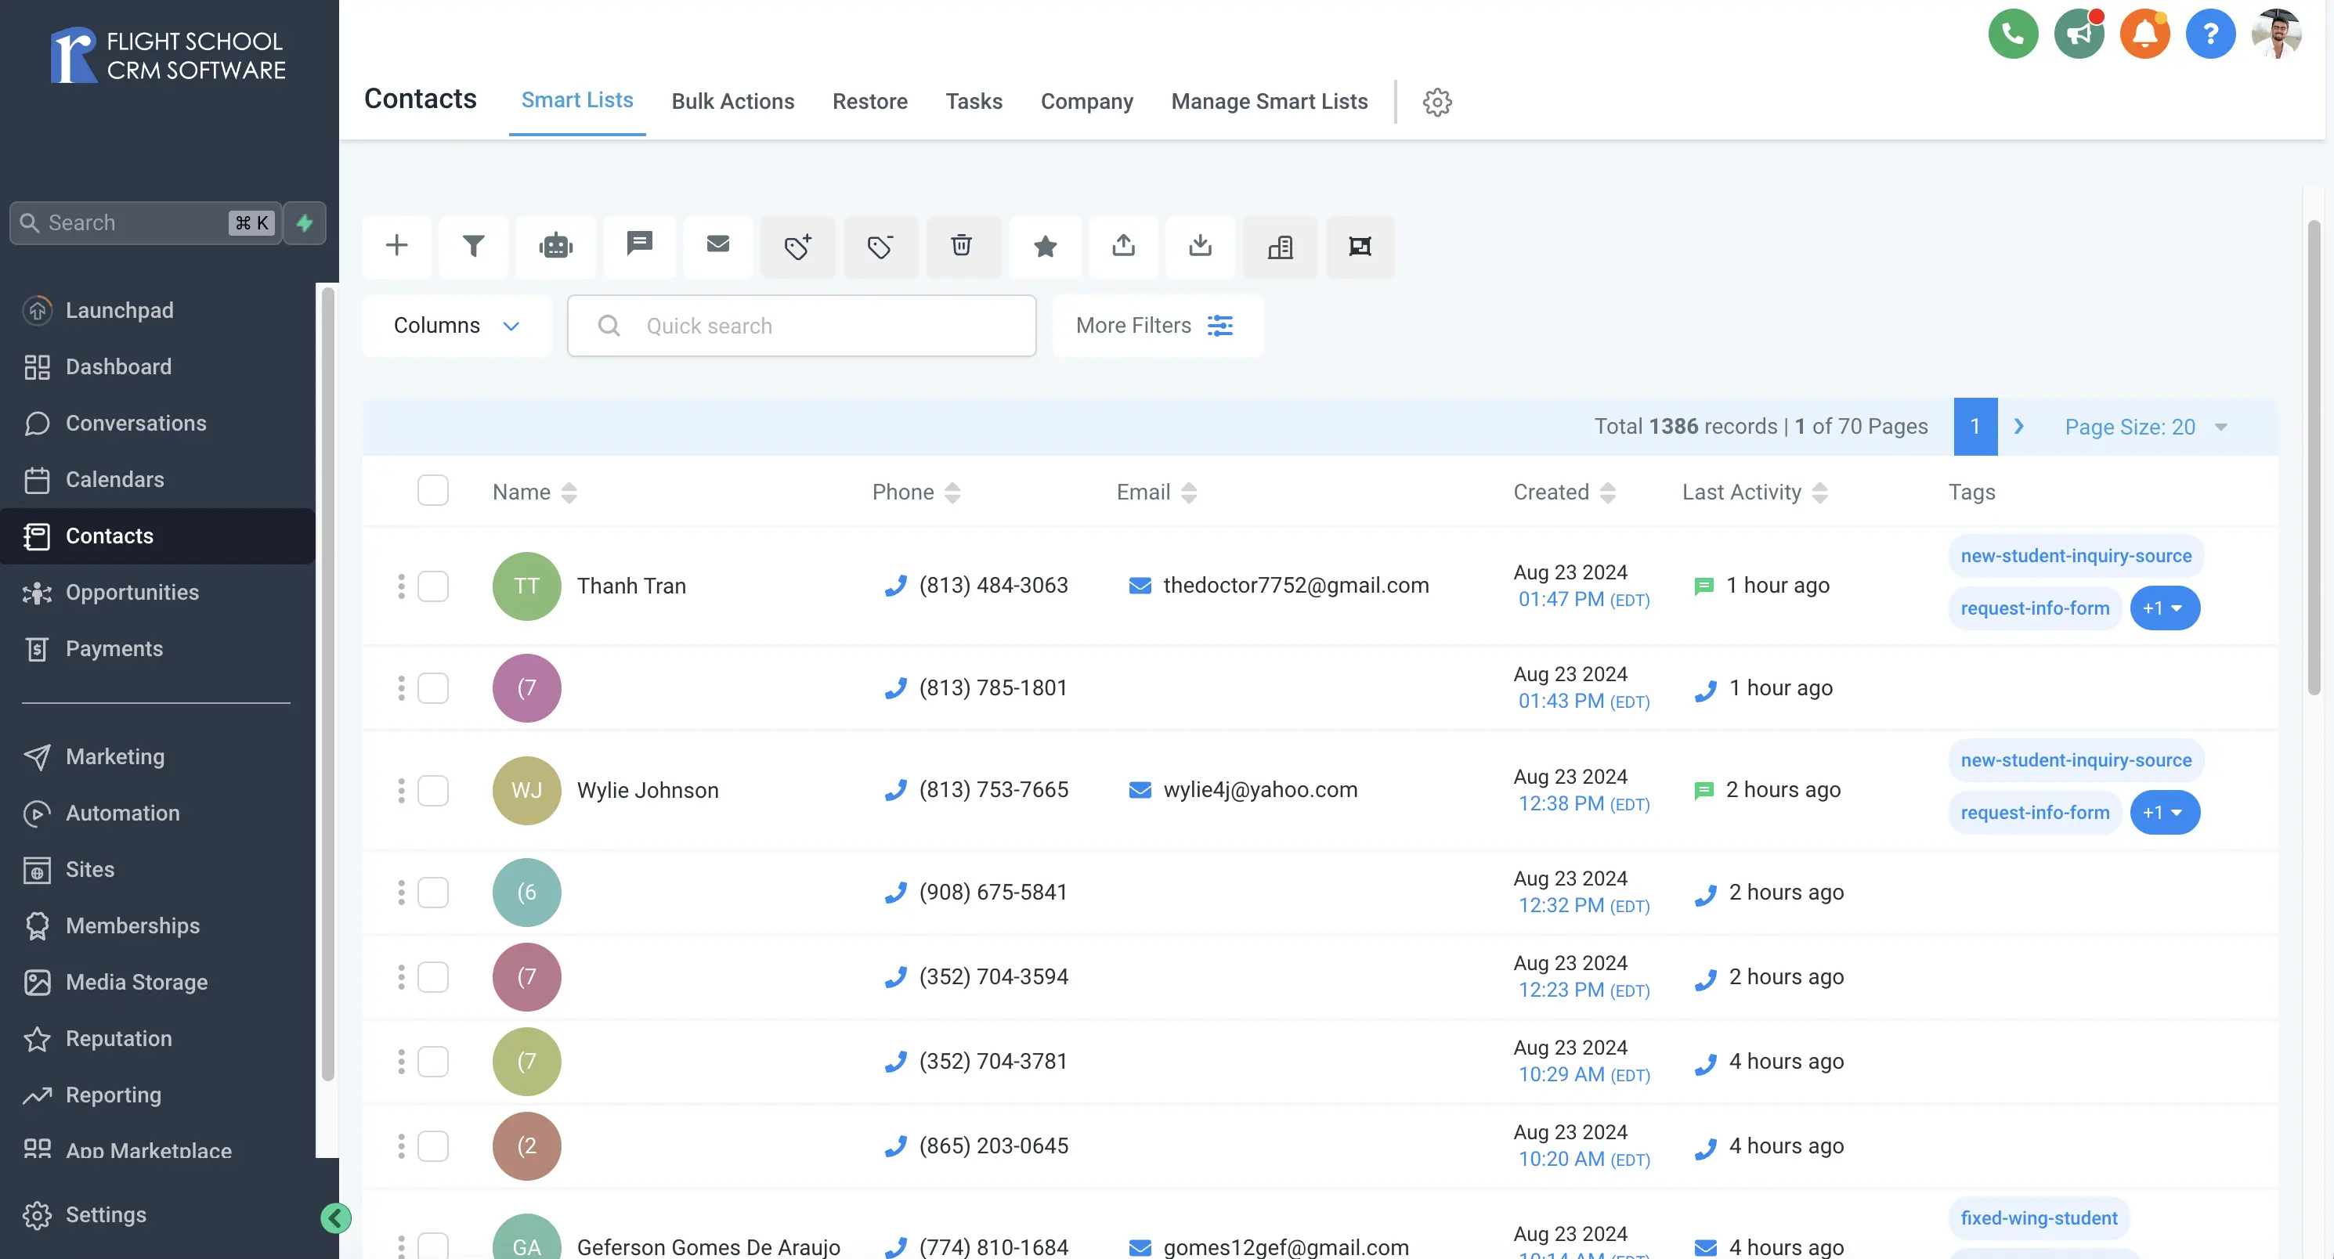This screenshot has height=1259, width=2334.
Task: Sort by Phone column arrows
Action: point(952,492)
